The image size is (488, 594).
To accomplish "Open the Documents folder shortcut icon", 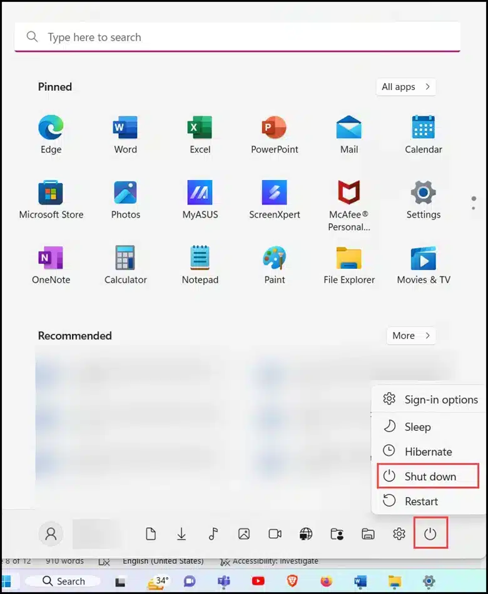I will (x=151, y=534).
